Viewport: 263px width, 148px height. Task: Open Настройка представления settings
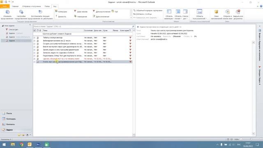21,14
